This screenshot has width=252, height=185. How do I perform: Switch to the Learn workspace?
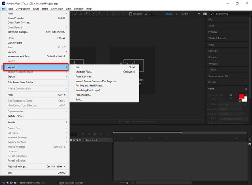185,14
